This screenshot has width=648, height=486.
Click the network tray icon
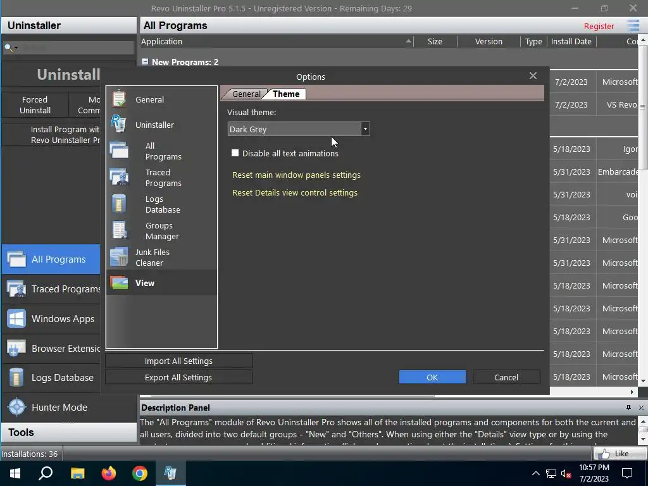click(551, 473)
